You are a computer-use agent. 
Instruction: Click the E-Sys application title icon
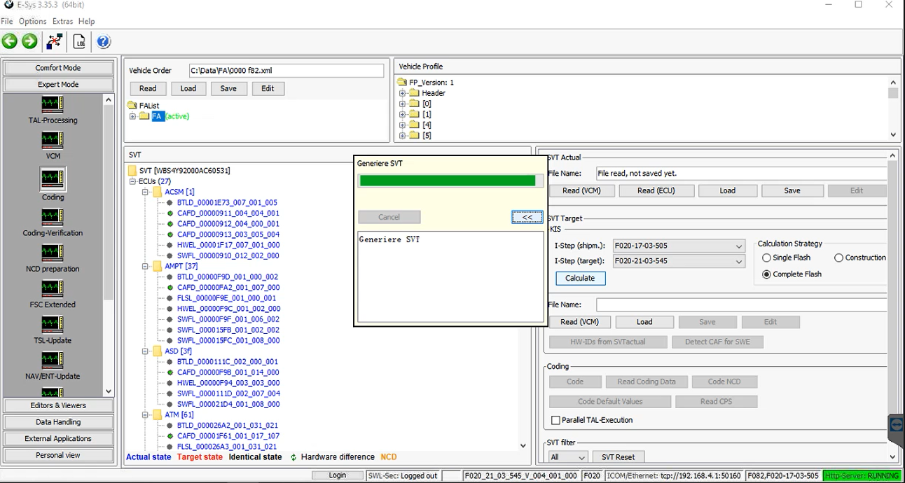8,4
